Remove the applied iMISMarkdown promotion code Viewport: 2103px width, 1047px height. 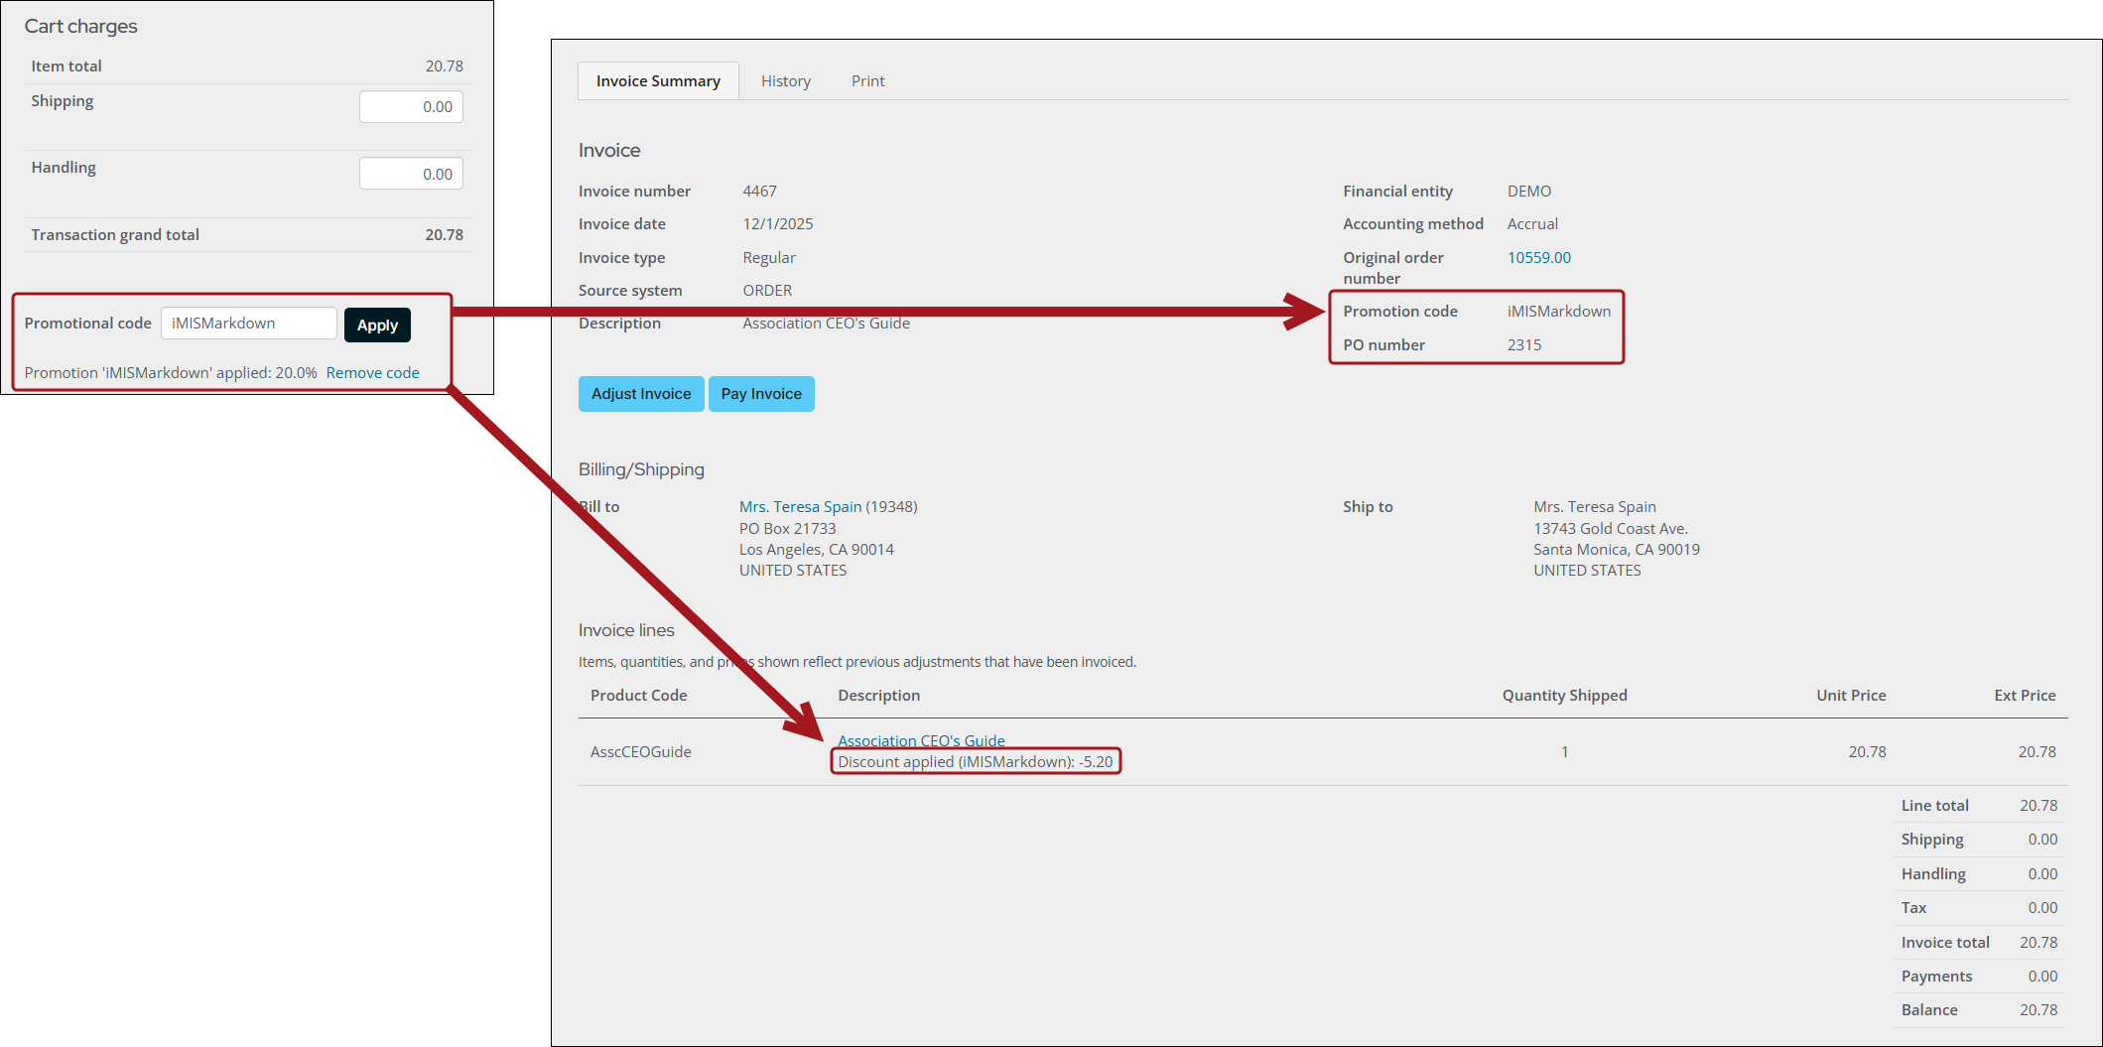click(372, 373)
